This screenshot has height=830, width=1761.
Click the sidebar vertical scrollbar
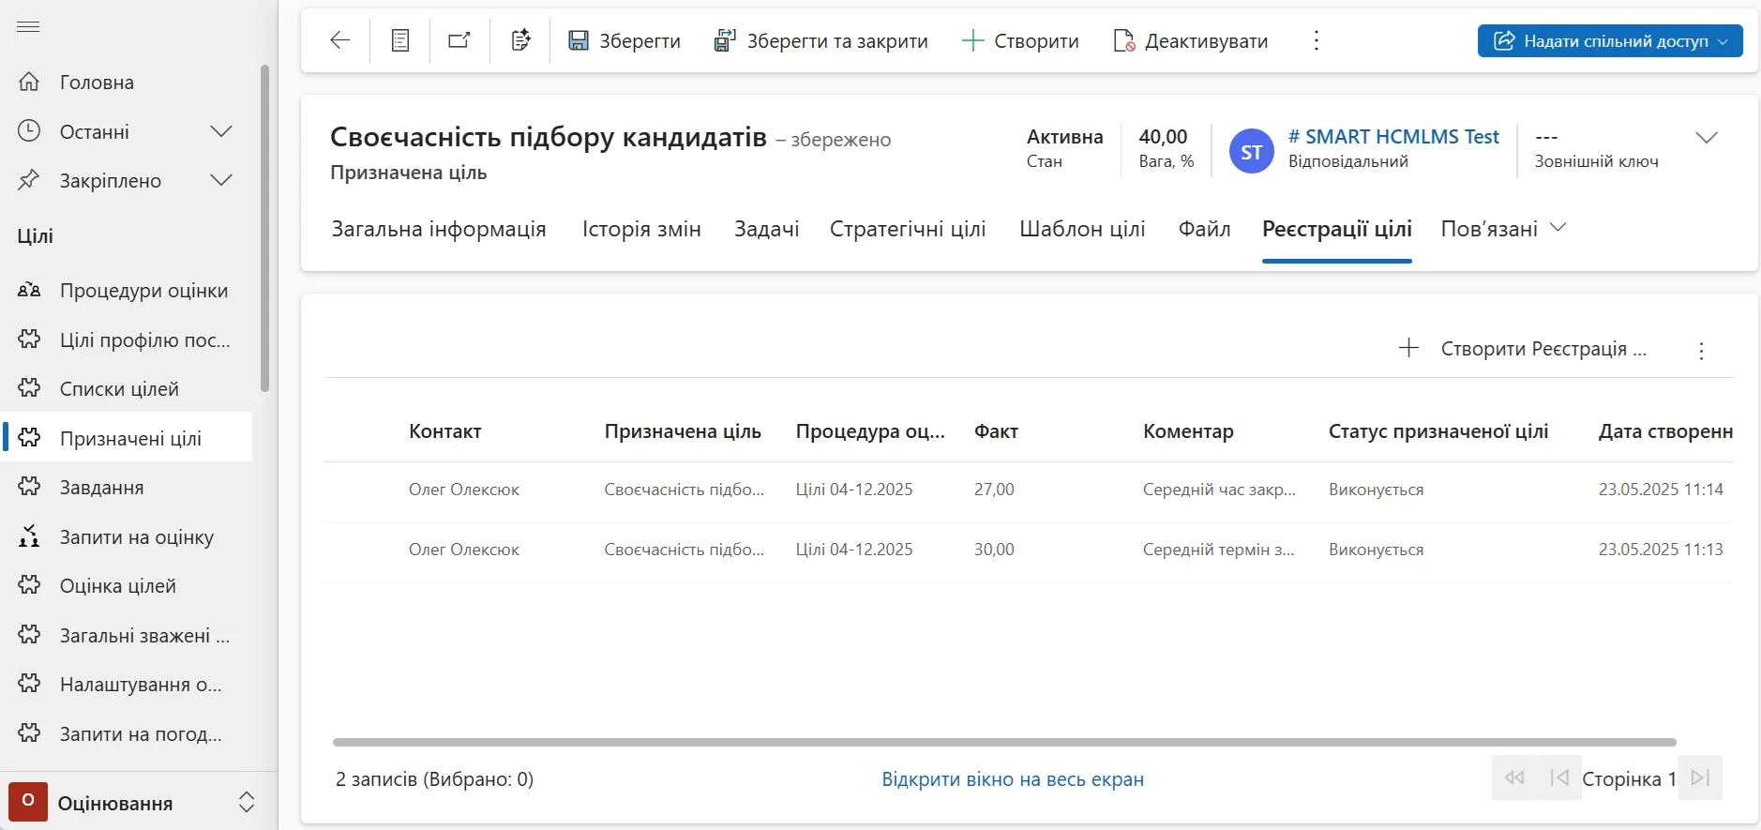264,228
